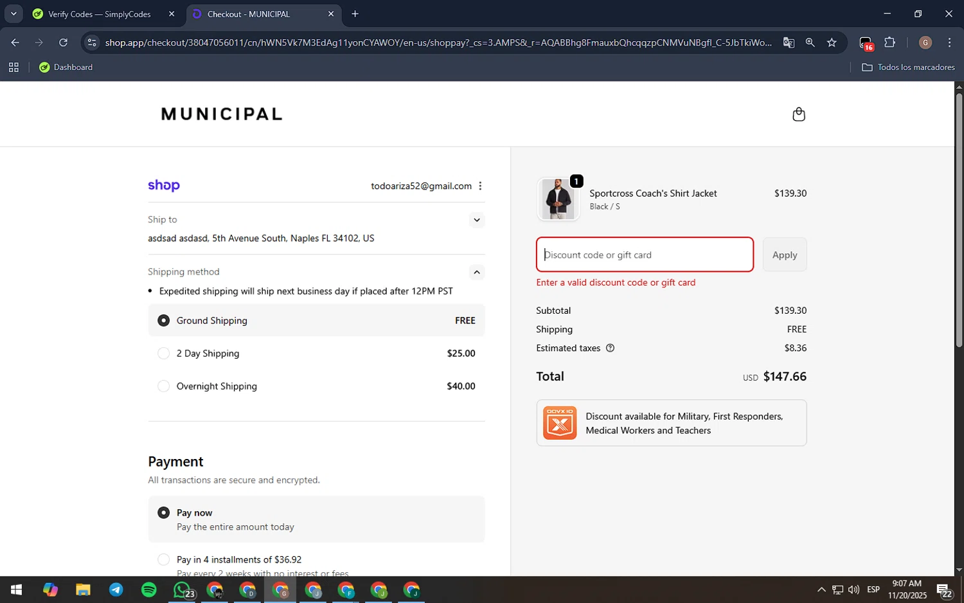Click the browser address bar URL
The image size is (964, 603).
[438, 42]
